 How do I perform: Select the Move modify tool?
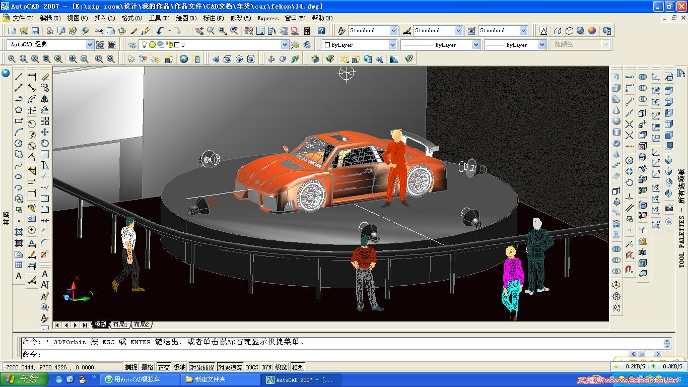coord(45,132)
